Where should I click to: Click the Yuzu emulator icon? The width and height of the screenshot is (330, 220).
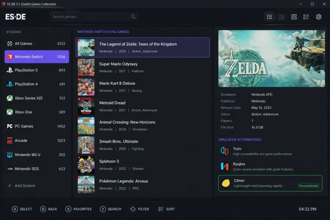click(225, 151)
